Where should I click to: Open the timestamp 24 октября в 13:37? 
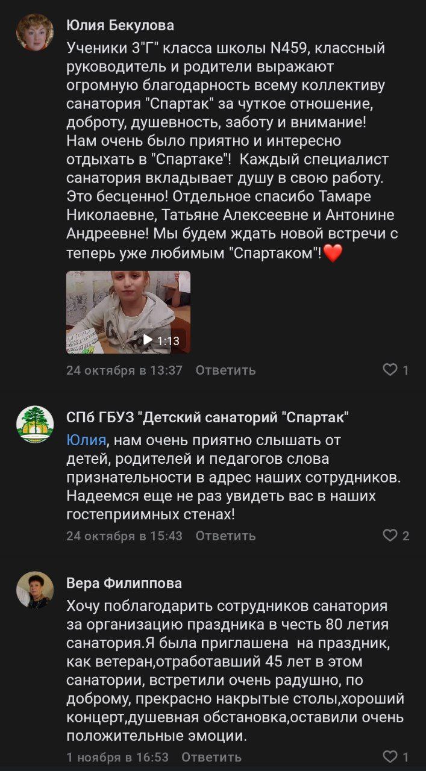(124, 370)
